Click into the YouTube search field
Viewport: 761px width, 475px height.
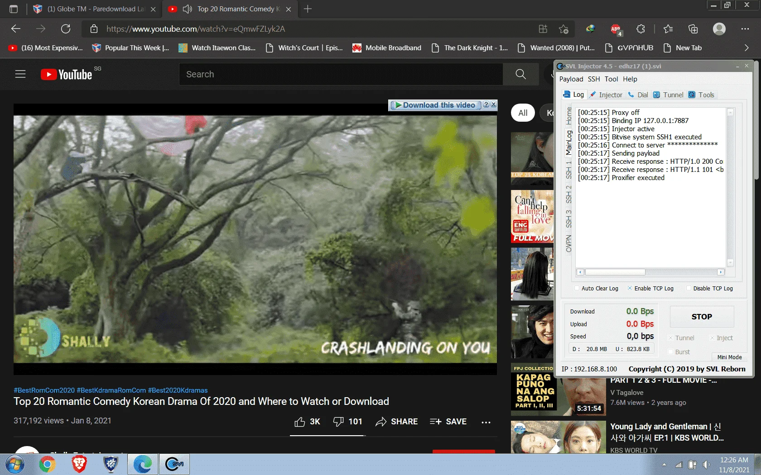(x=341, y=74)
